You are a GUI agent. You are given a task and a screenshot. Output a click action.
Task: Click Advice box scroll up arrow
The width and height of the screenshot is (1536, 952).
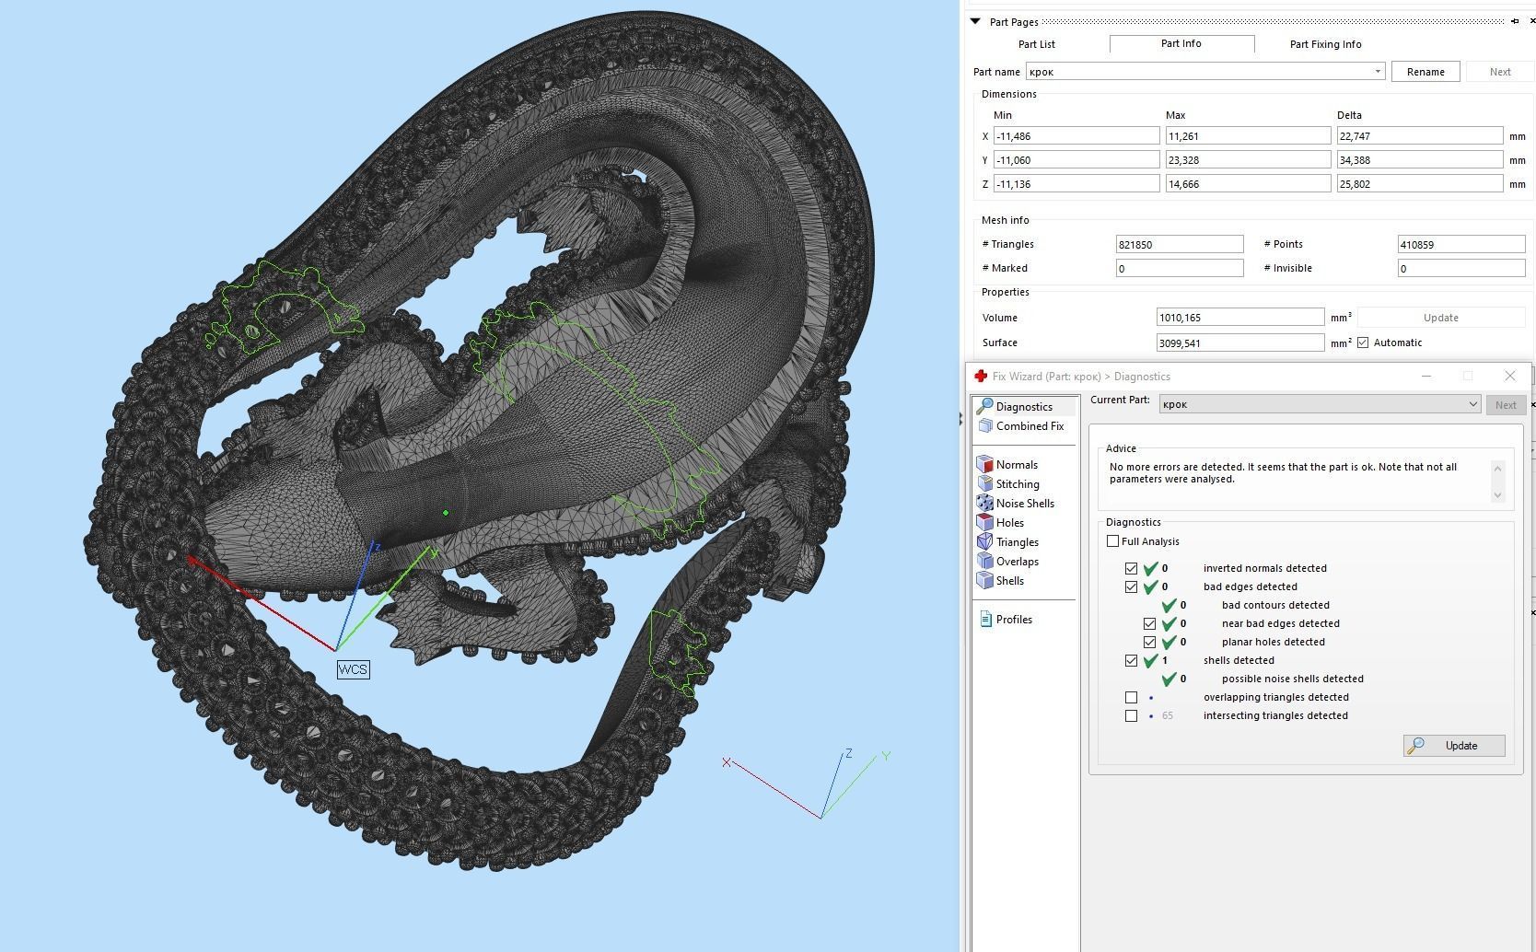pyautogui.click(x=1497, y=468)
